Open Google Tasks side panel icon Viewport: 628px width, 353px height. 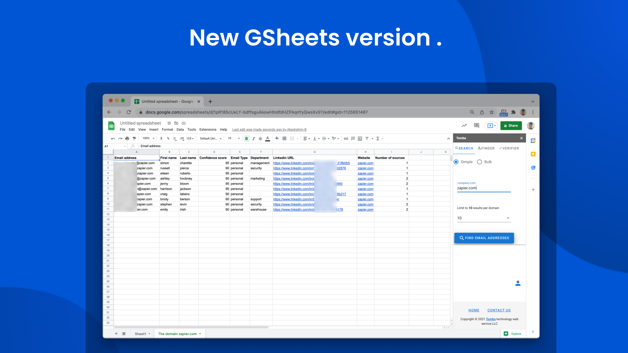click(533, 168)
